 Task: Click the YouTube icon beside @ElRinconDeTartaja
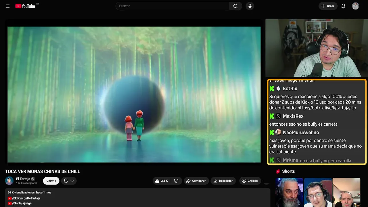click(x=10, y=198)
